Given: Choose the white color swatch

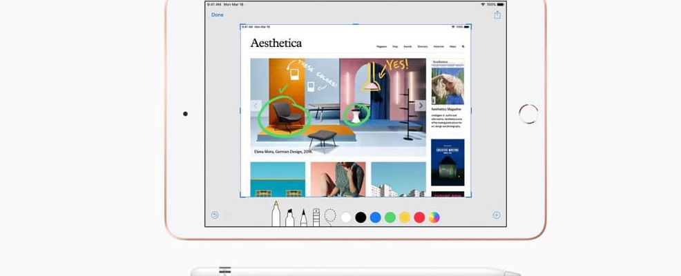Looking at the screenshot, I should pos(346,217).
